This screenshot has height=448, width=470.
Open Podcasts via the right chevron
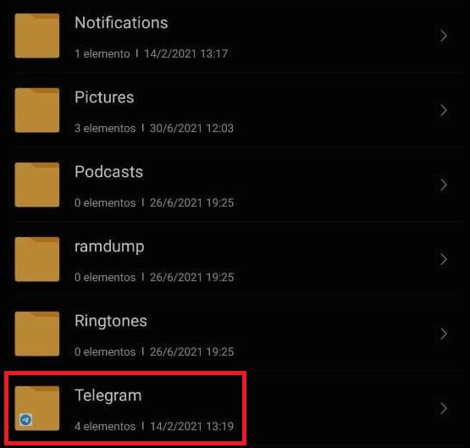pos(444,185)
